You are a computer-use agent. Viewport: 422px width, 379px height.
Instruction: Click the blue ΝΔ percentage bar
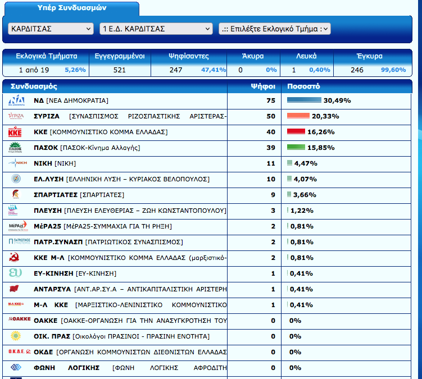304,101
